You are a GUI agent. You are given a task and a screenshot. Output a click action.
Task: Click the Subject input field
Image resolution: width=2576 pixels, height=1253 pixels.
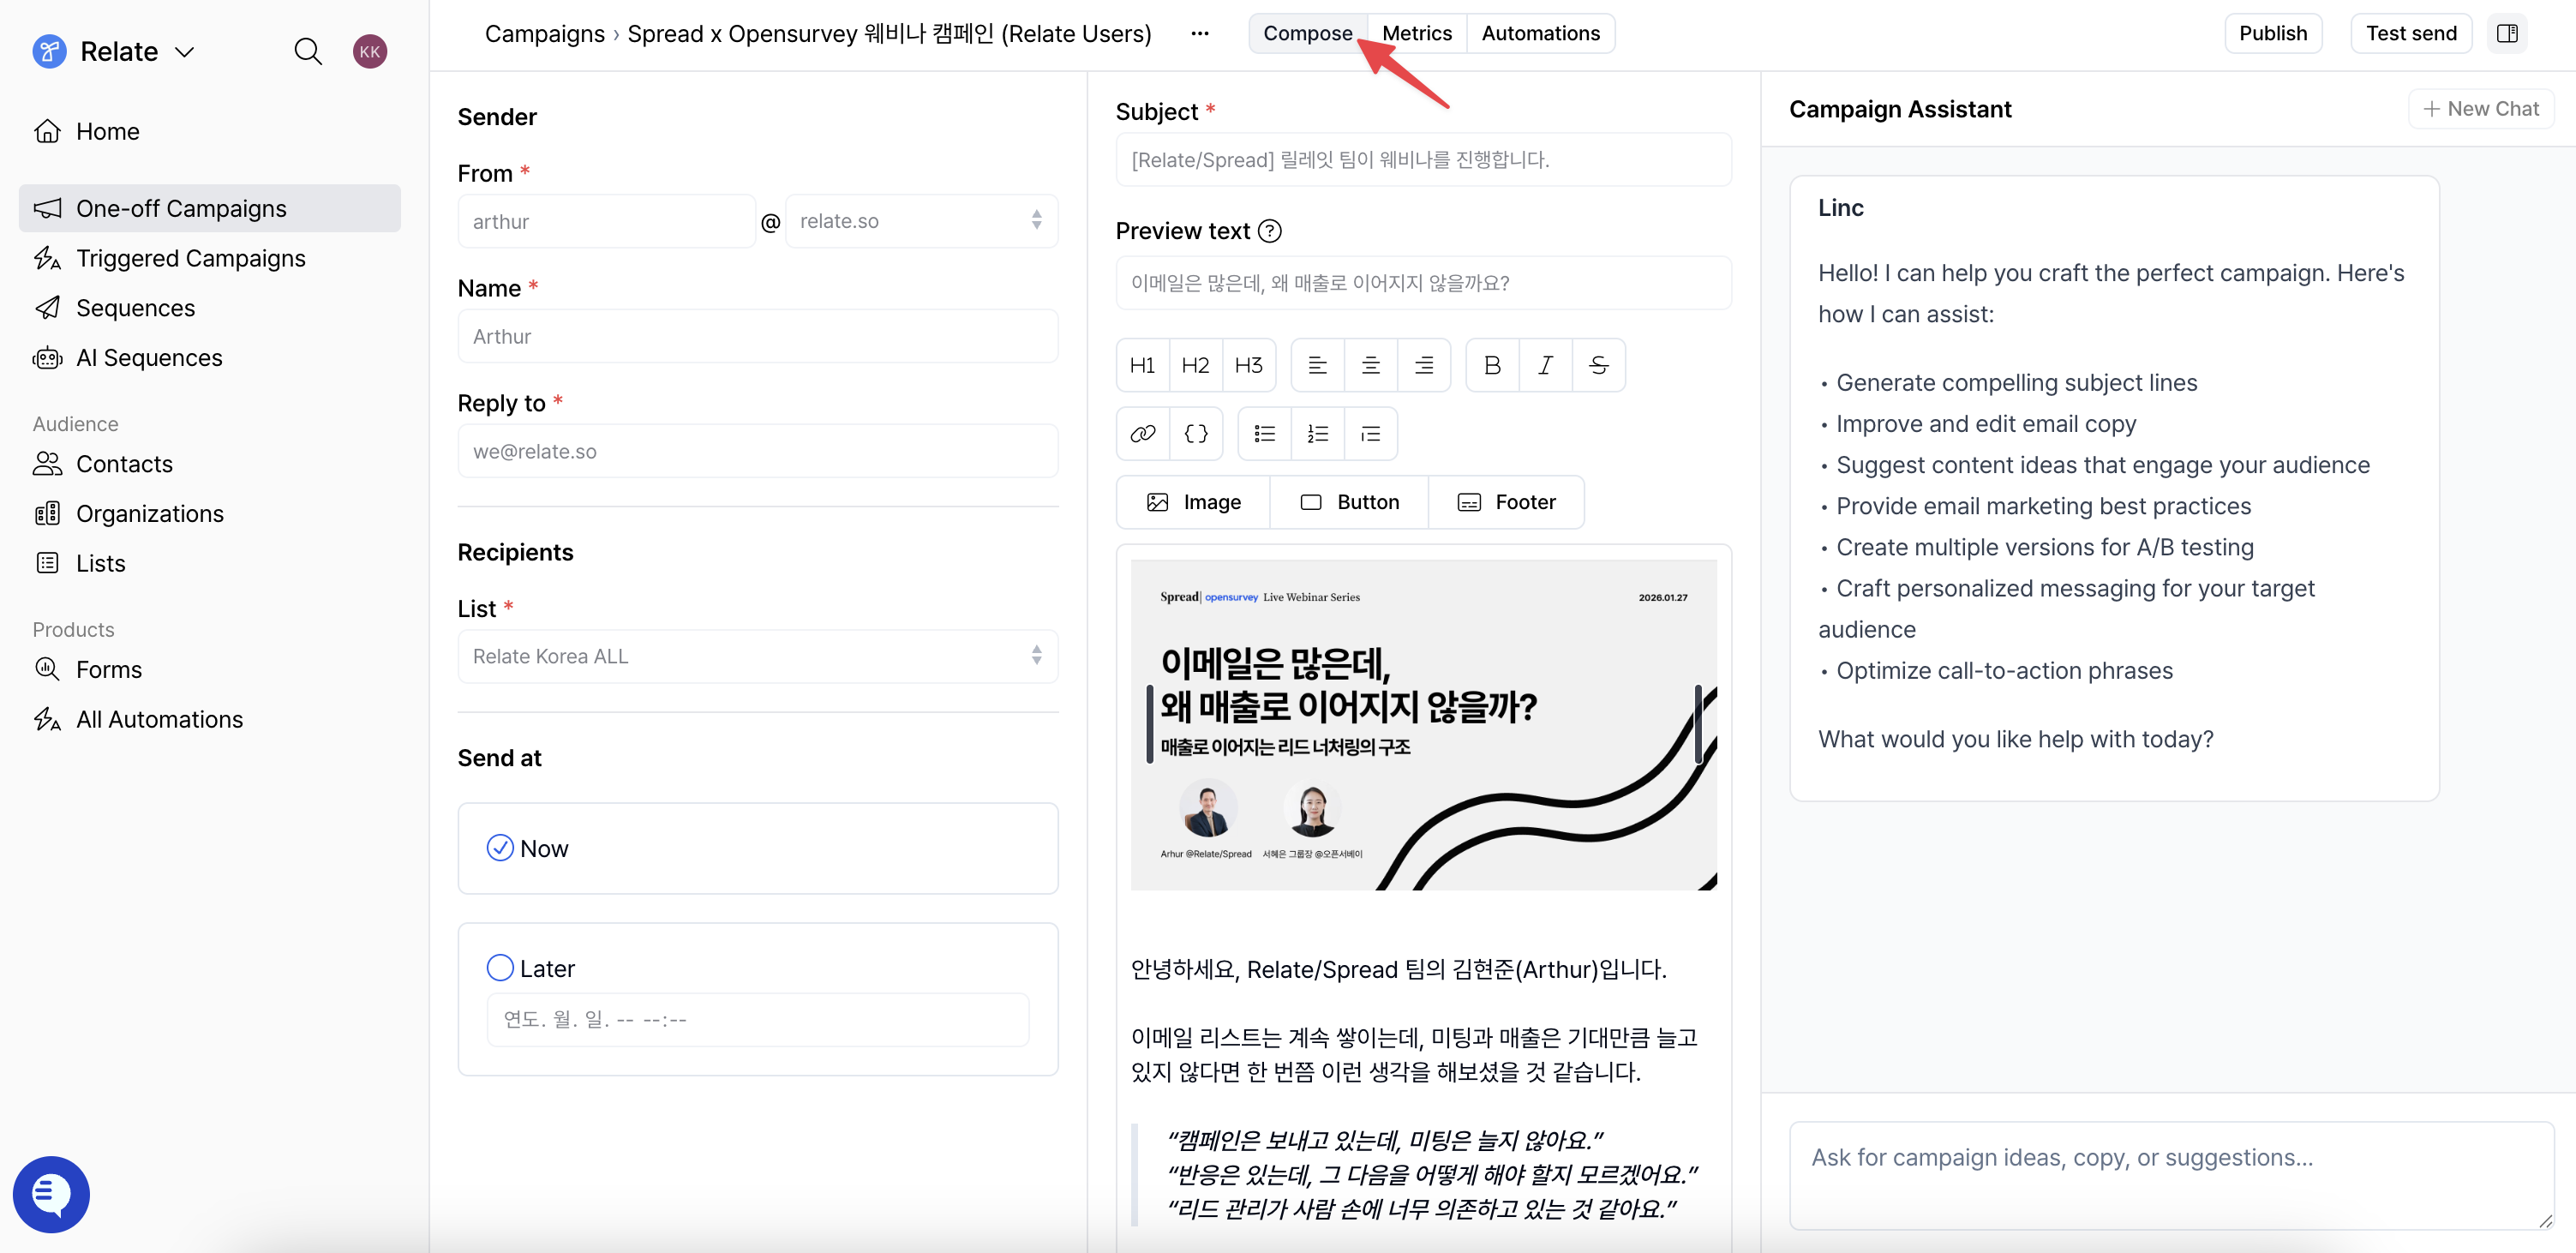1422,160
